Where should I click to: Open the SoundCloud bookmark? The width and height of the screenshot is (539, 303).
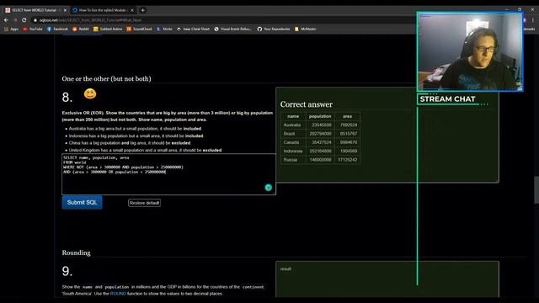click(x=139, y=29)
